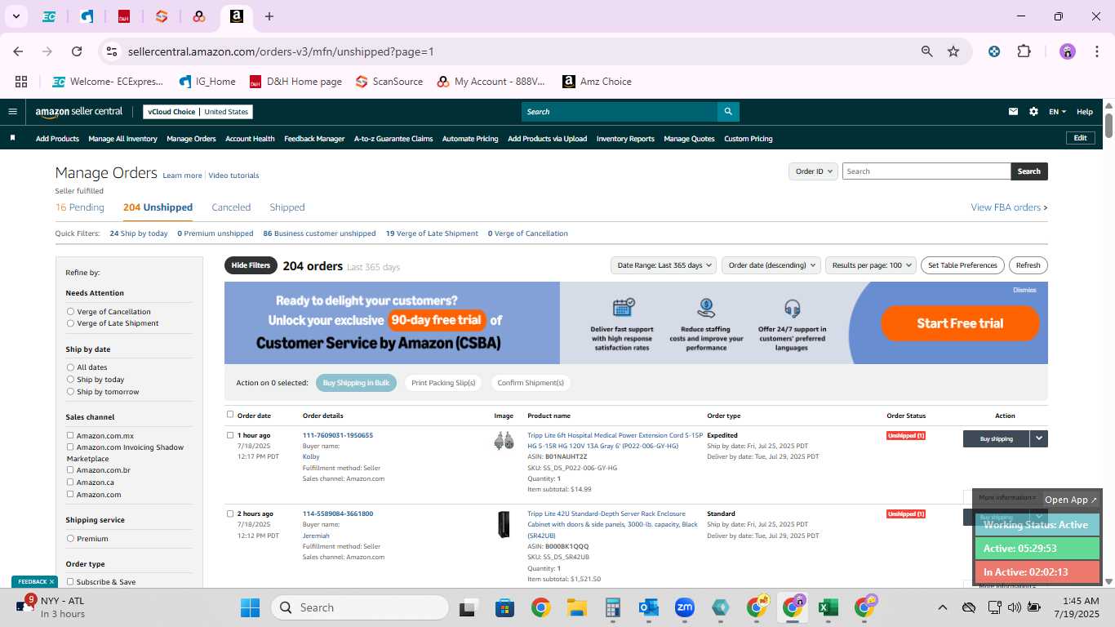
Task: Select Ship by tomorrow radio option
Action: (70, 392)
